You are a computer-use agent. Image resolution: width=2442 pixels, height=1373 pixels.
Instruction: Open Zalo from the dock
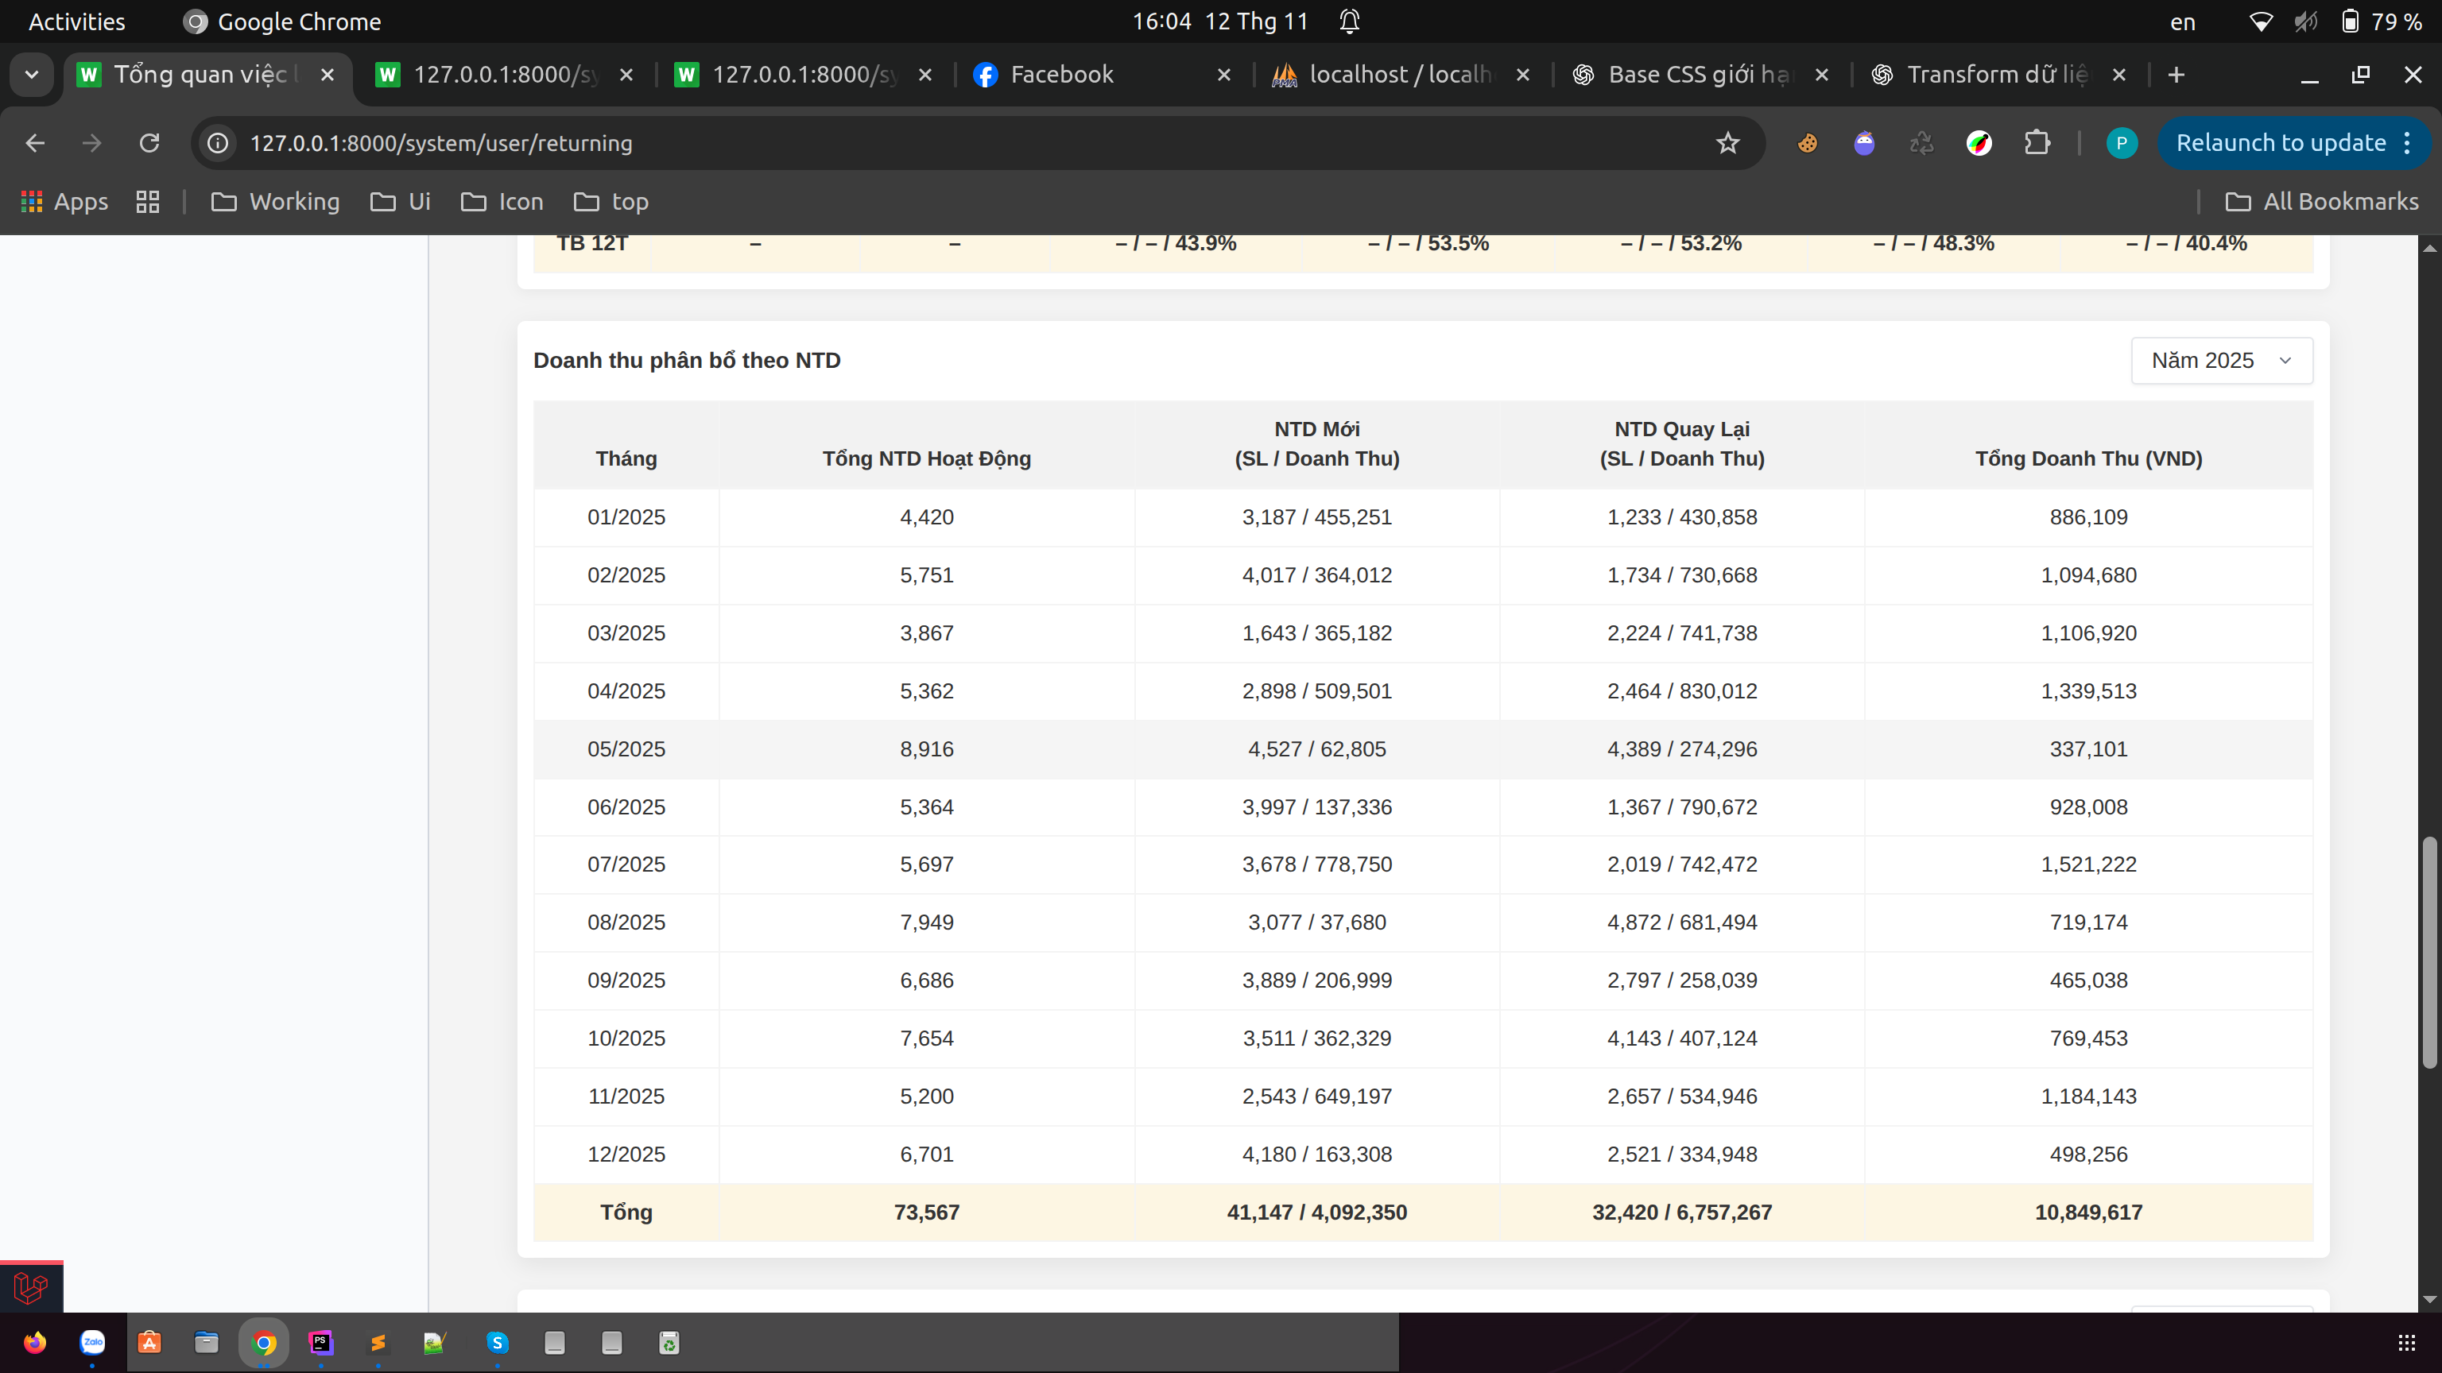92,1342
